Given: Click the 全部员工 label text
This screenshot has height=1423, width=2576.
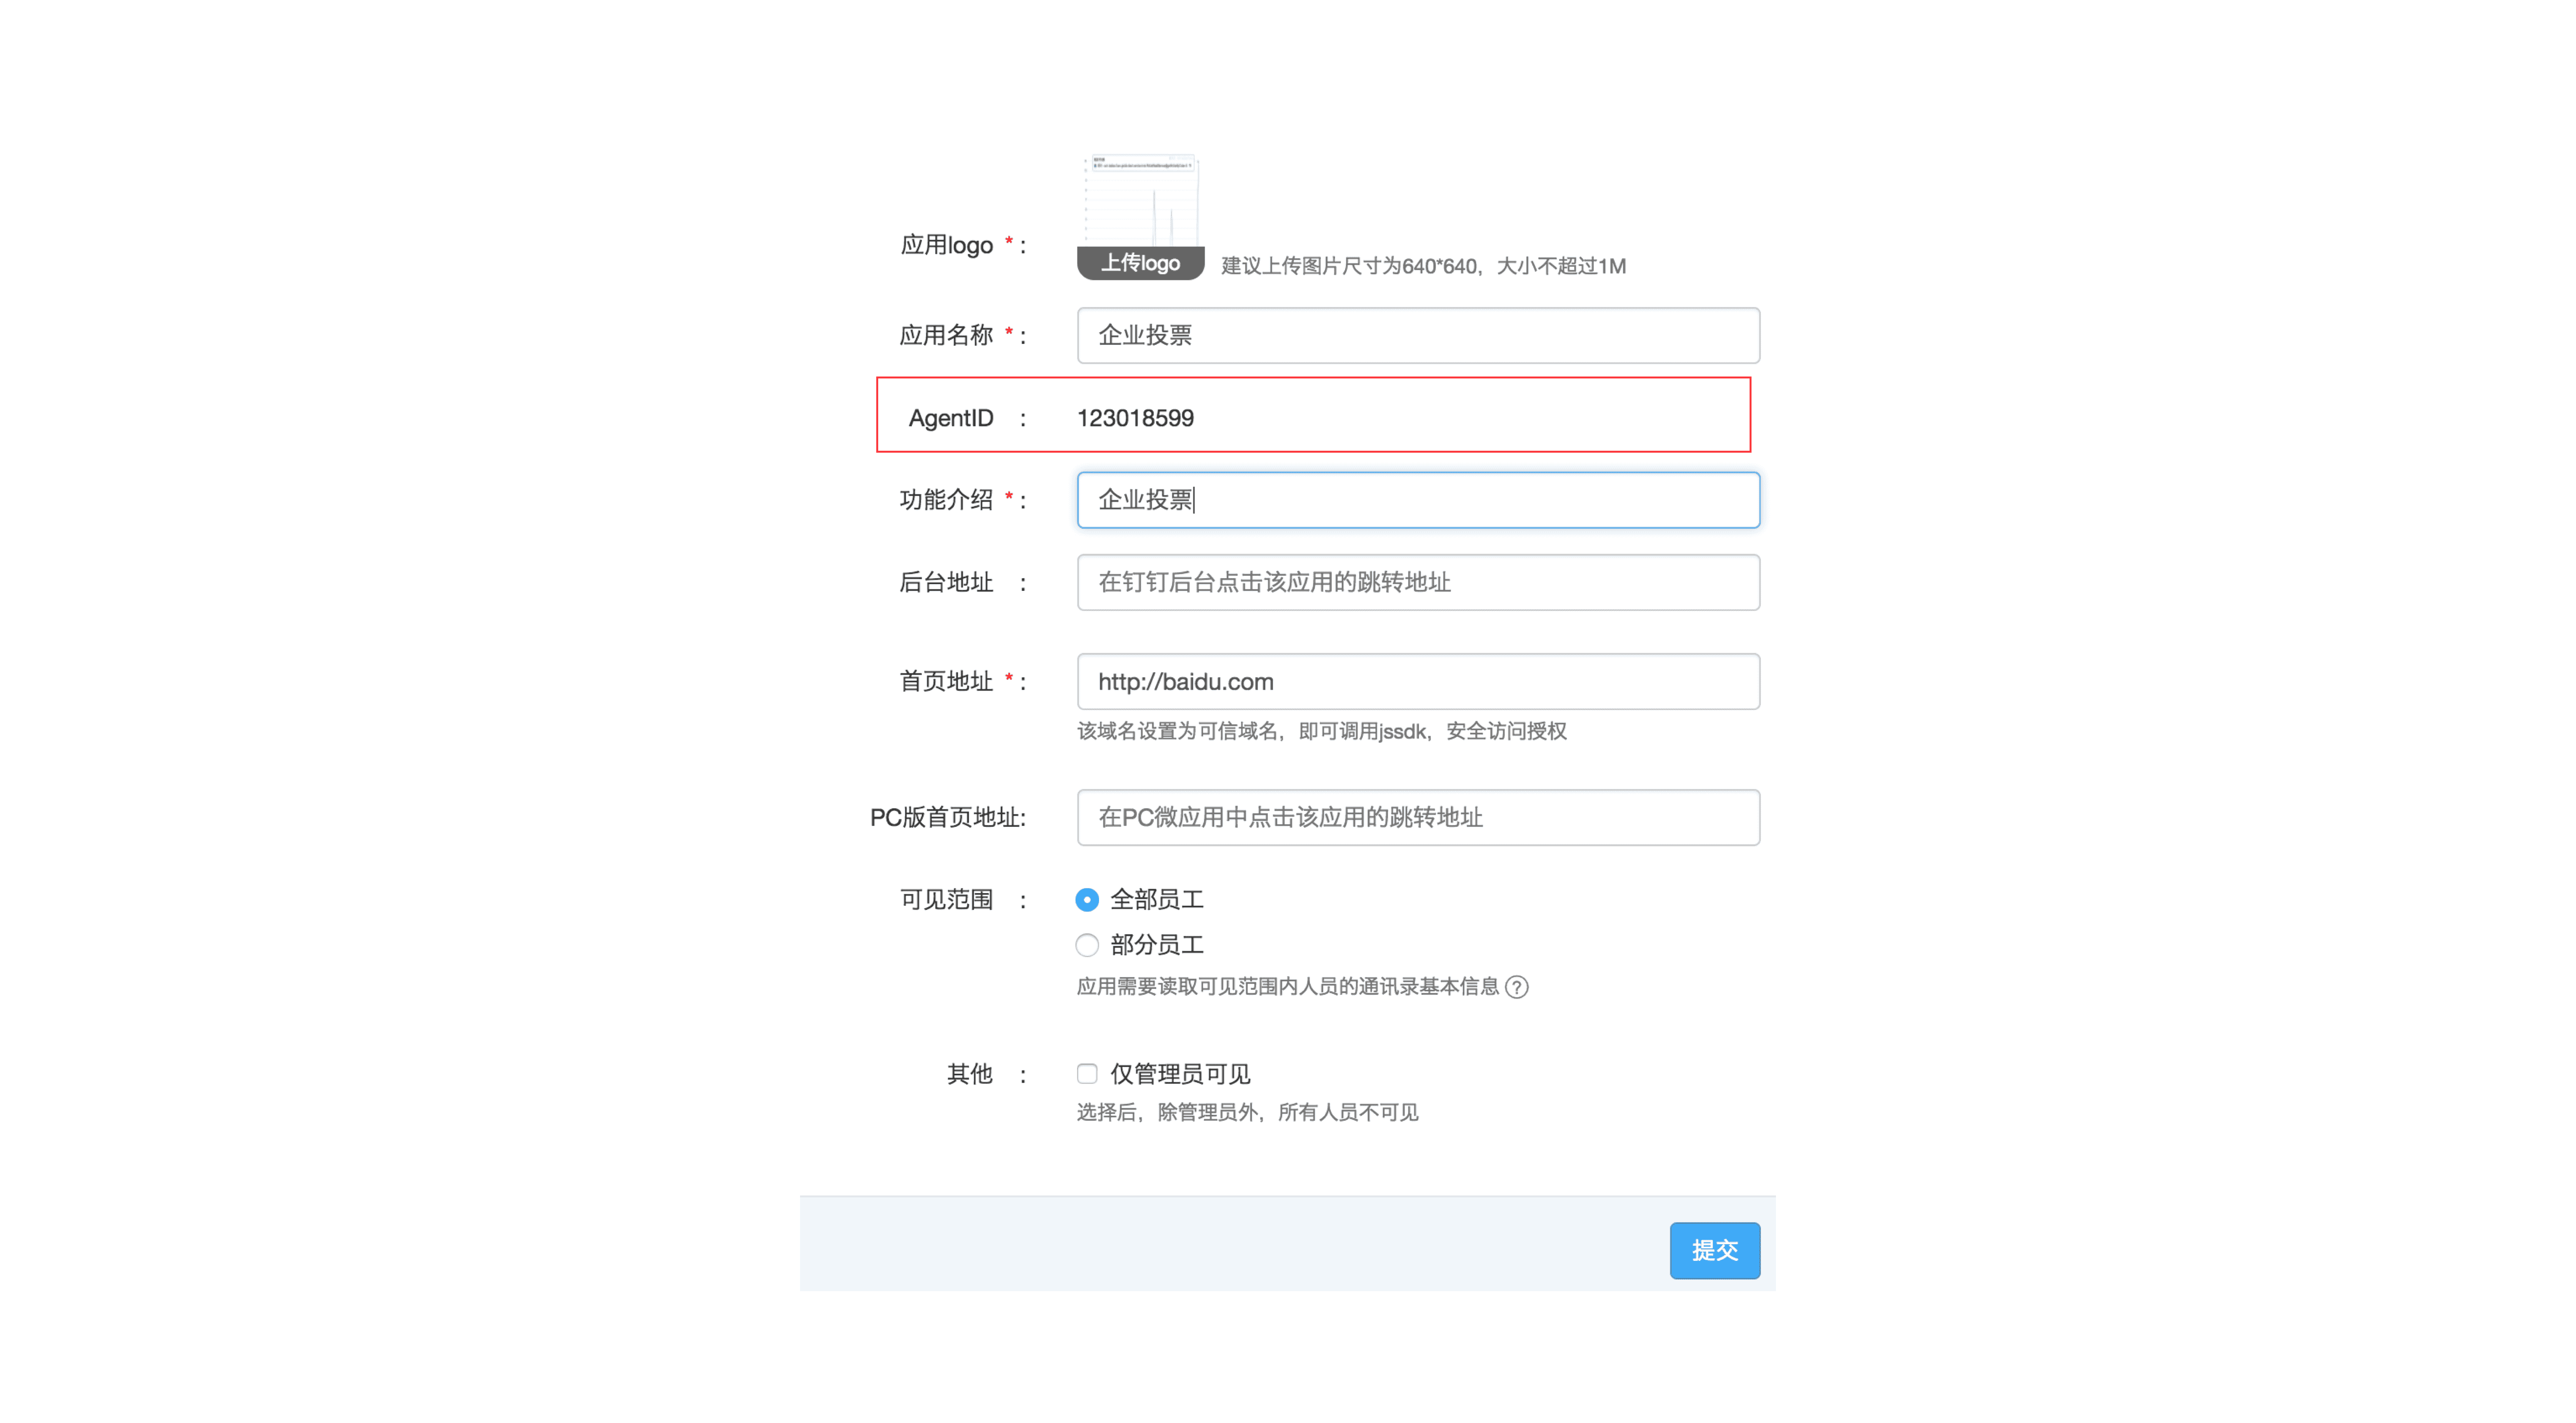Looking at the screenshot, I should point(1156,900).
